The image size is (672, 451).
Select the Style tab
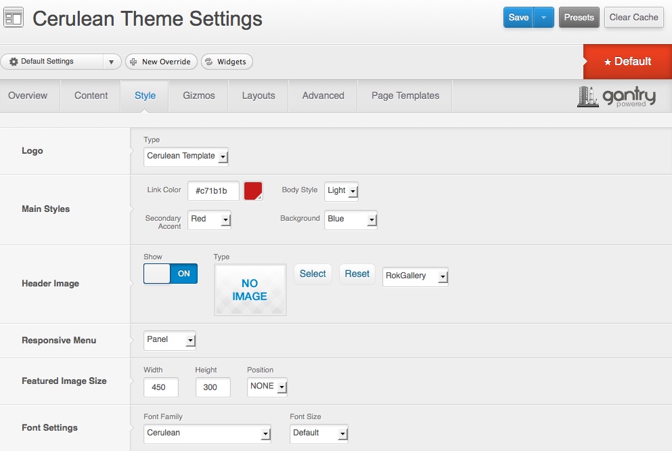(x=145, y=96)
